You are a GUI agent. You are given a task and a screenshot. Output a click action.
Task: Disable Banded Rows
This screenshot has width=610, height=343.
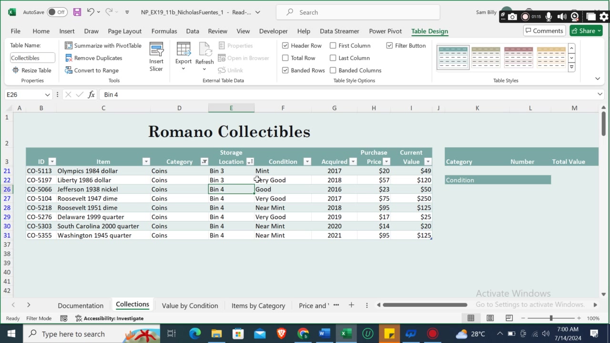pos(285,70)
